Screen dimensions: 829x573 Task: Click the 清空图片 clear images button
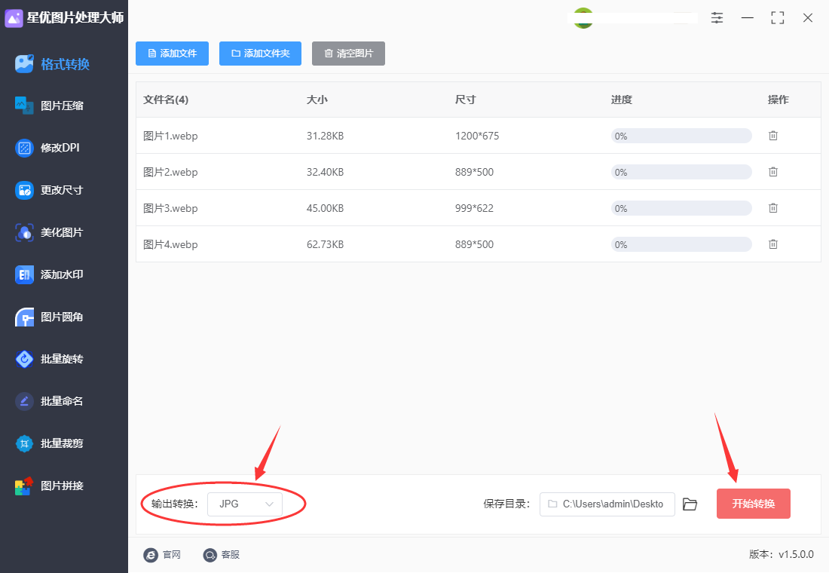(x=348, y=54)
